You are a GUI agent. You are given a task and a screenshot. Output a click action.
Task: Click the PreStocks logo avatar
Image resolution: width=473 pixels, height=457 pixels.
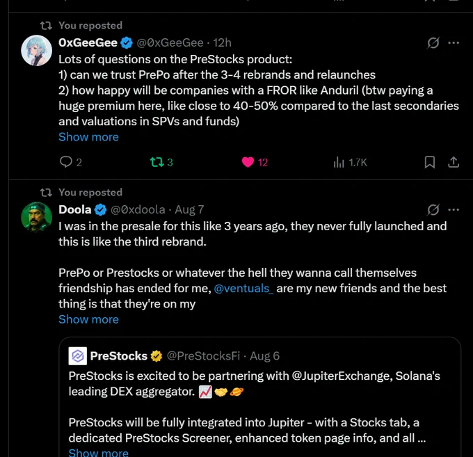77,356
